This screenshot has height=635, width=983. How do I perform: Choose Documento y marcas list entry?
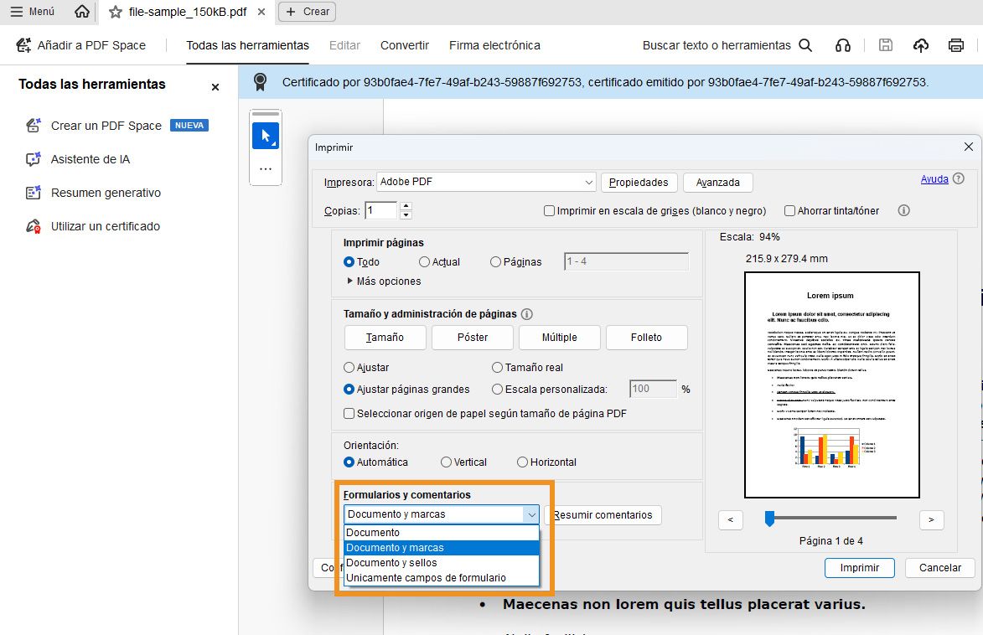point(442,548)
